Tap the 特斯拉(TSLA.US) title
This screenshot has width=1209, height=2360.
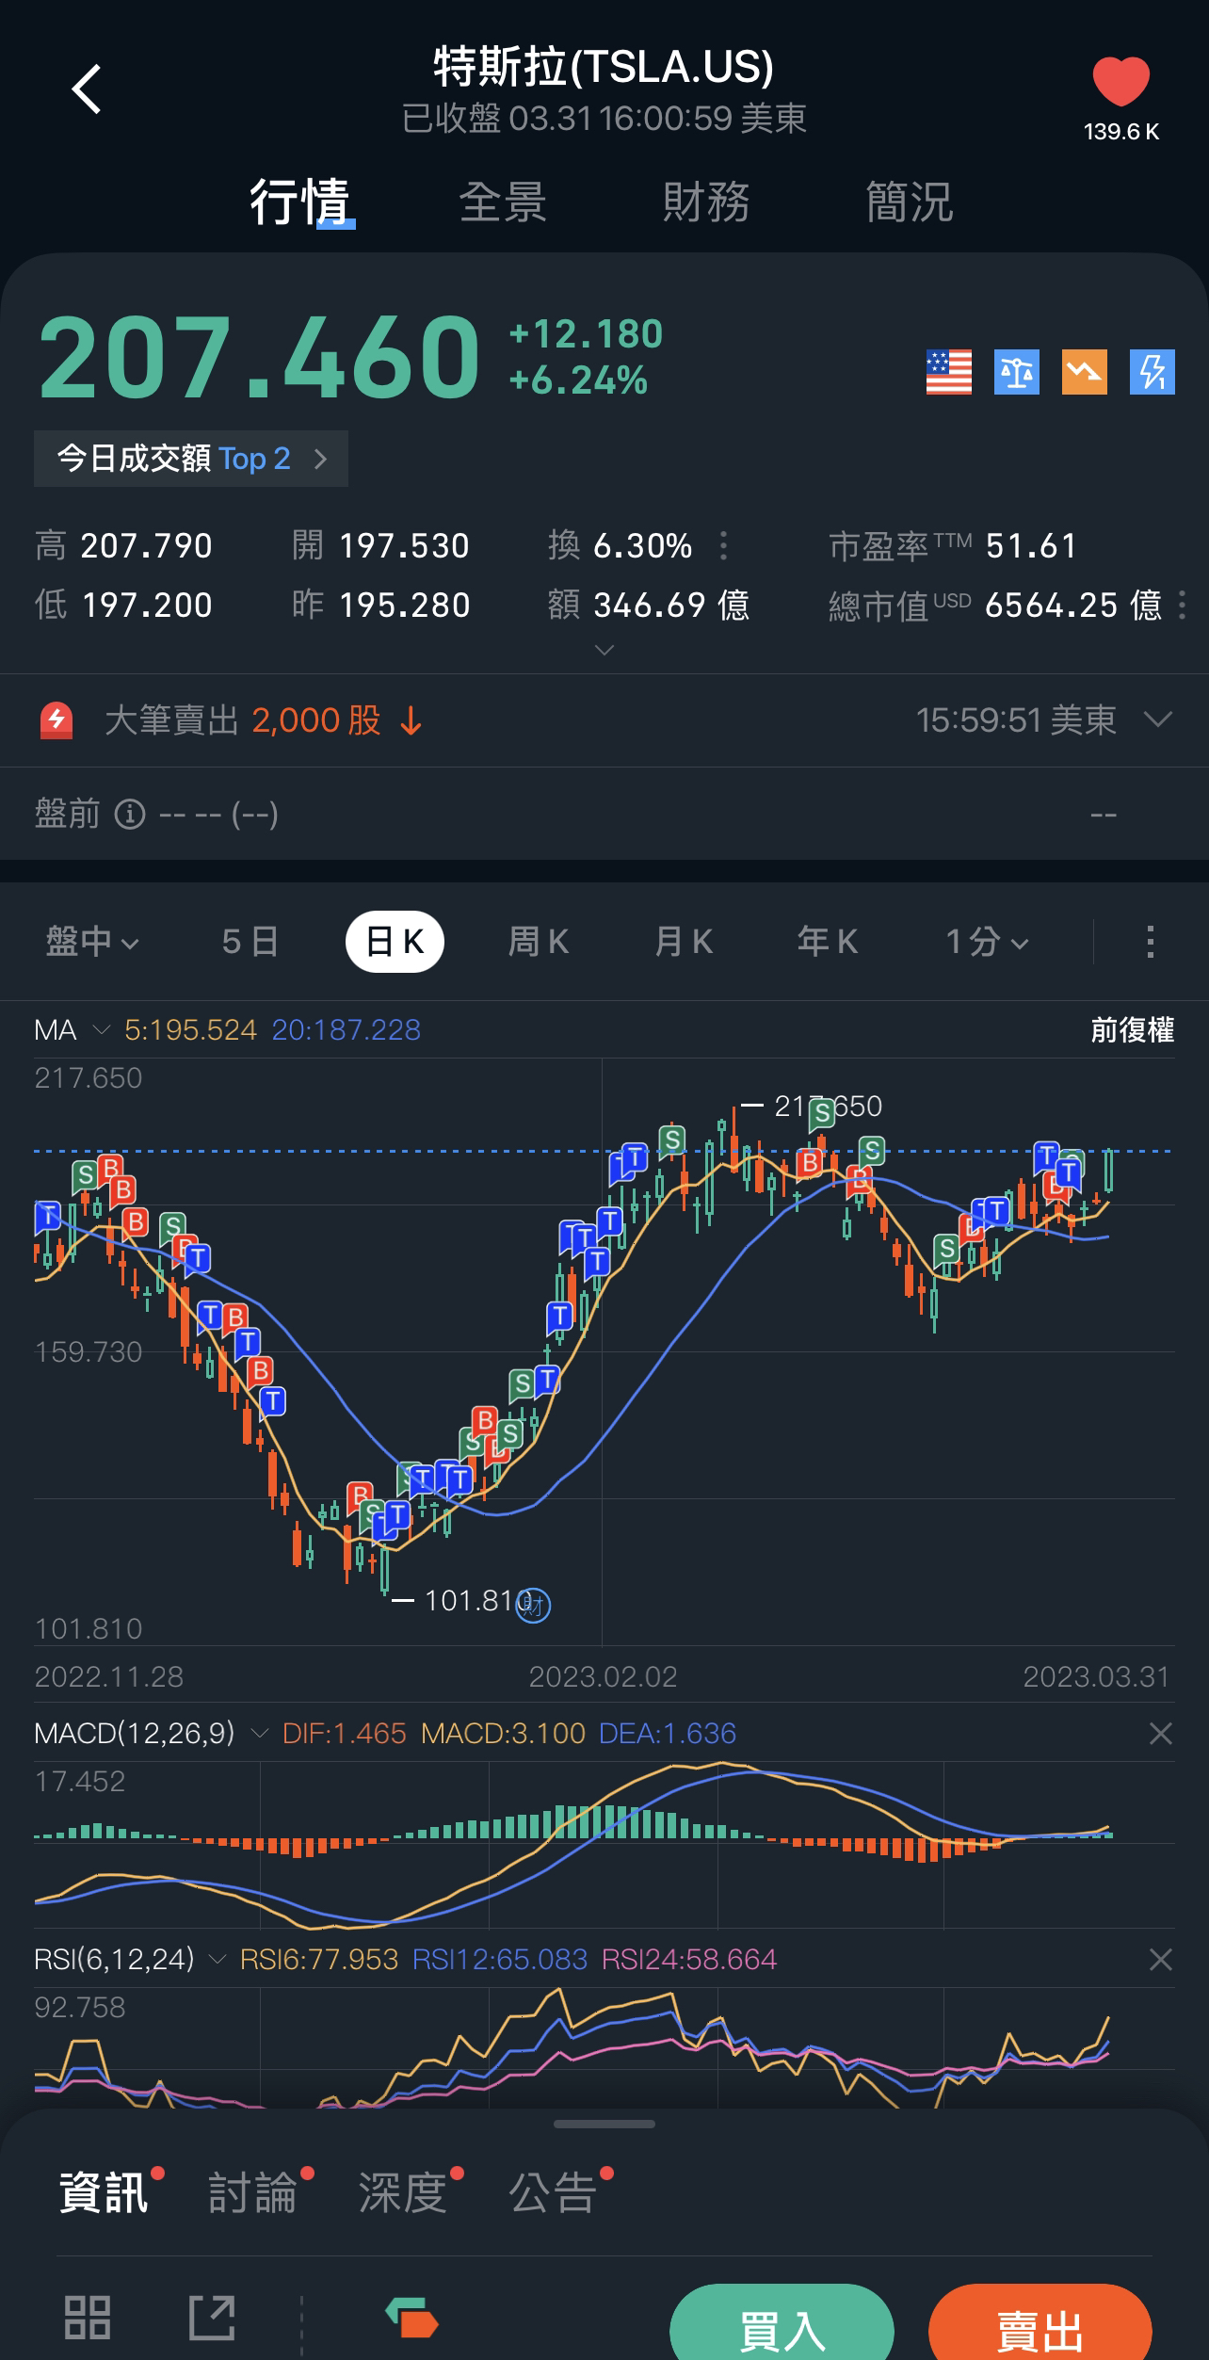(x=604, y=67)
